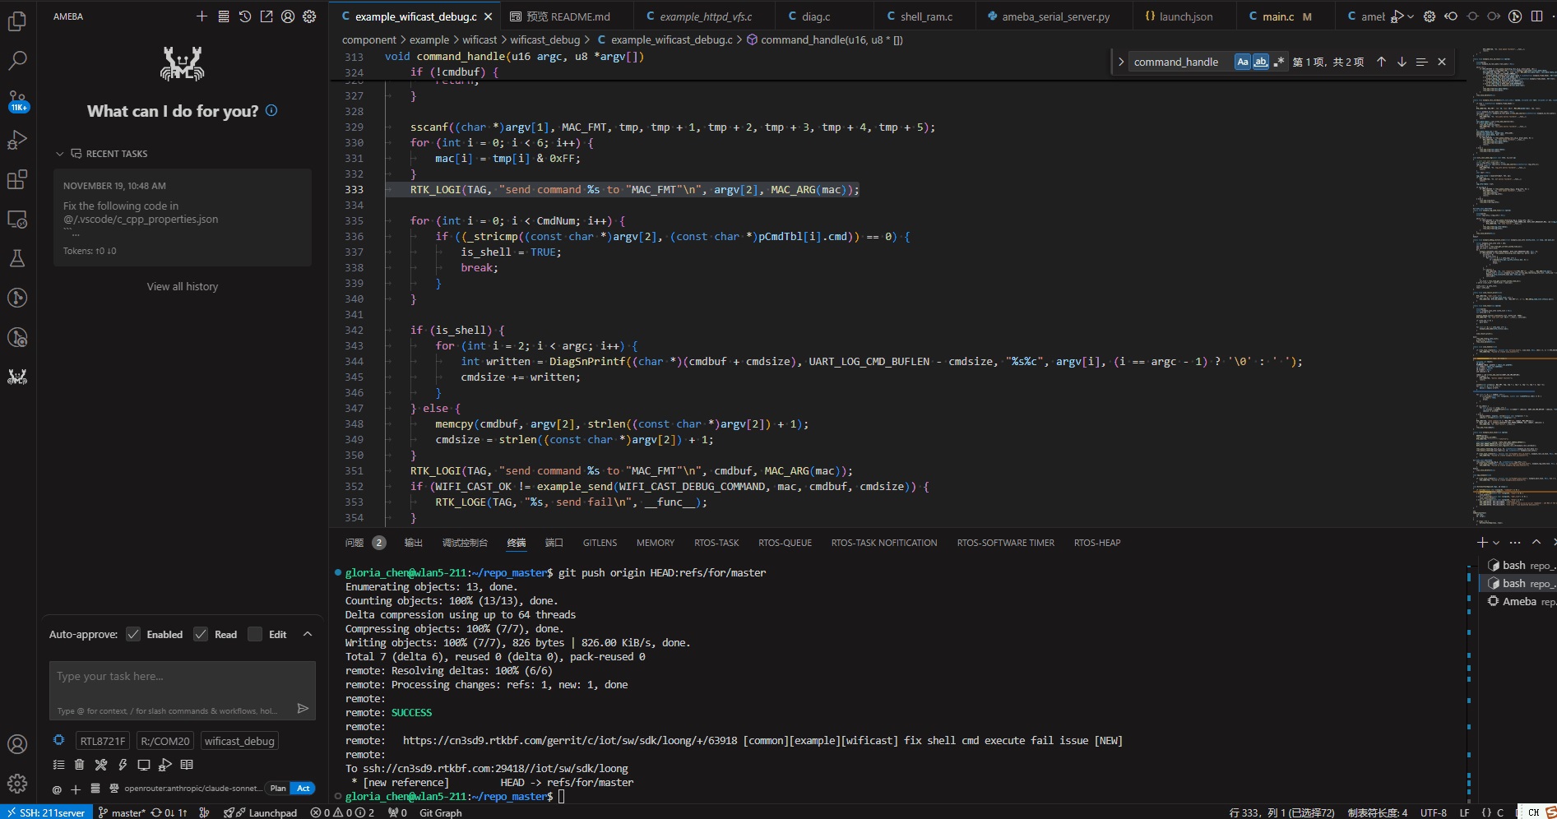This screenshot has height=819, width=1557.
Task: Uncheck the Read auto-approve checkbox
Action: coord(202,634)
